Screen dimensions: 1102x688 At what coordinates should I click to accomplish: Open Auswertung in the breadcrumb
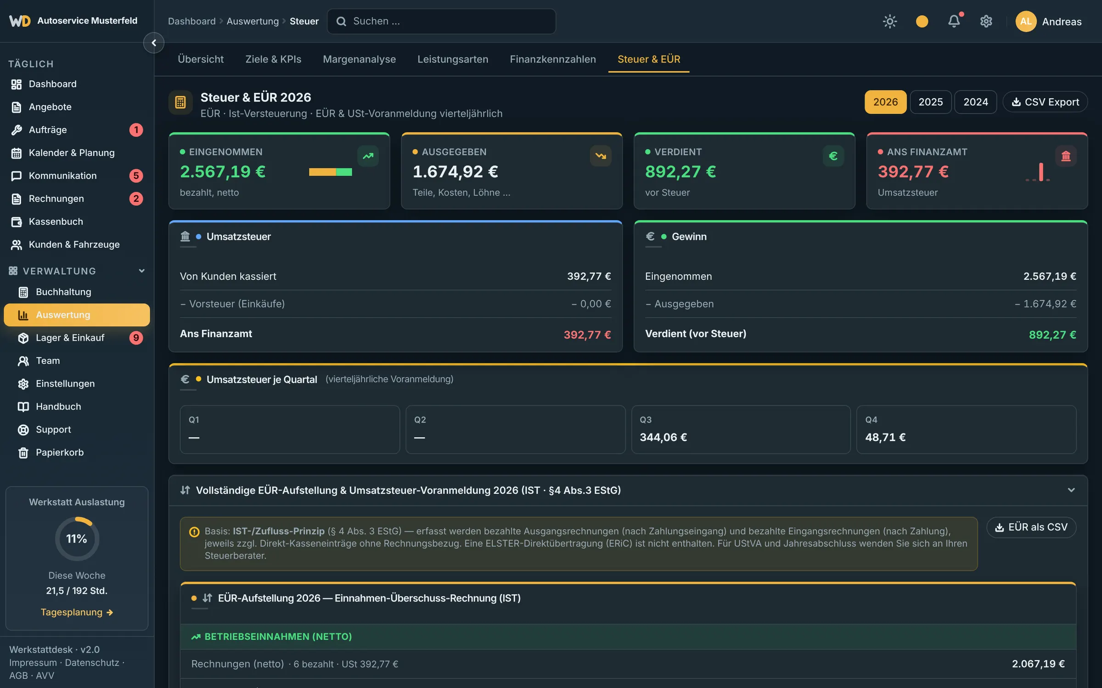pos(253,22)
